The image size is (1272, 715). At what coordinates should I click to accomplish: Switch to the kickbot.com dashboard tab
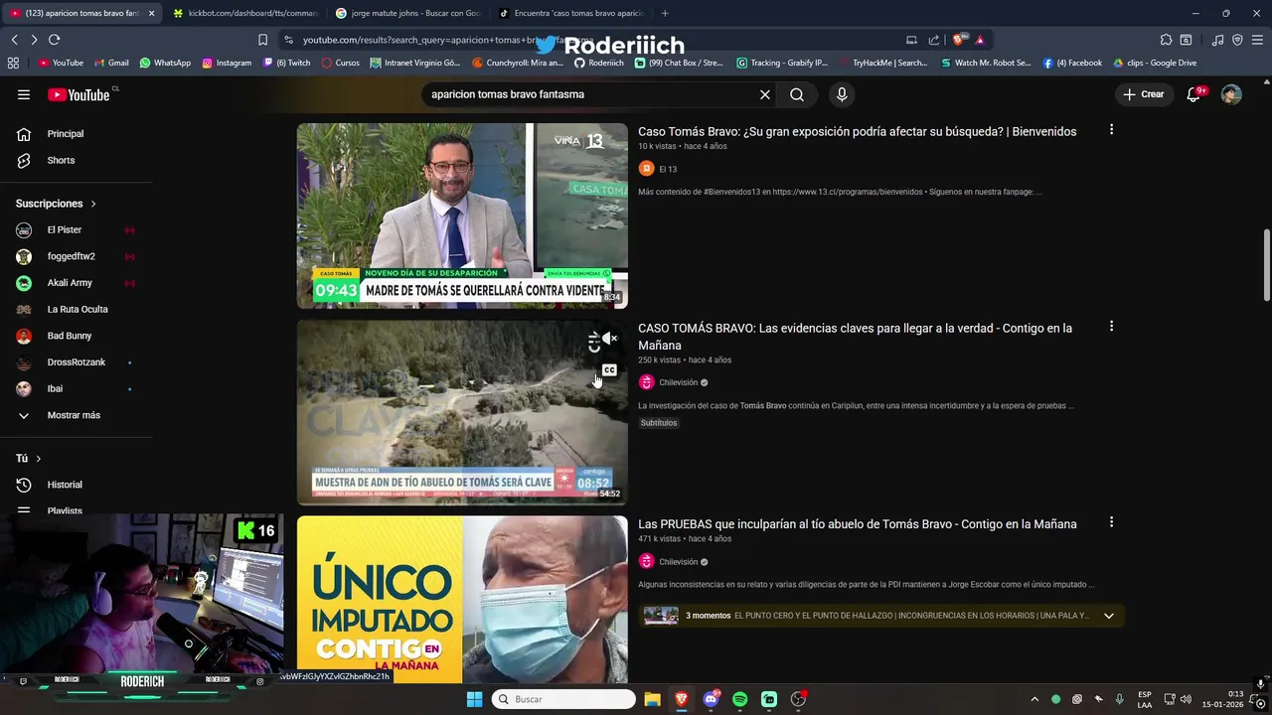tap(243, 13)
